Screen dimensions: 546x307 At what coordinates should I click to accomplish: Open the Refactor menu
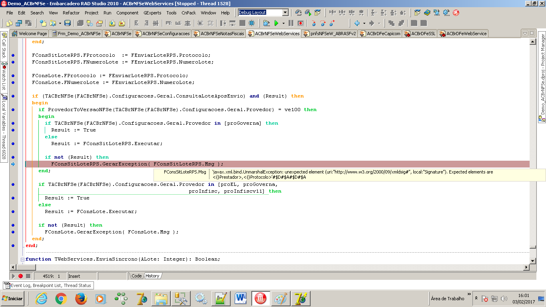pyautogui.click(x=71, y=13)
